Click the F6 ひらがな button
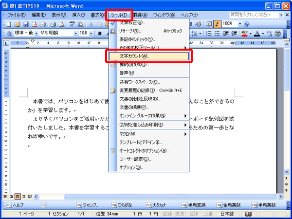 pyautogui.click(x=122, y=205)
